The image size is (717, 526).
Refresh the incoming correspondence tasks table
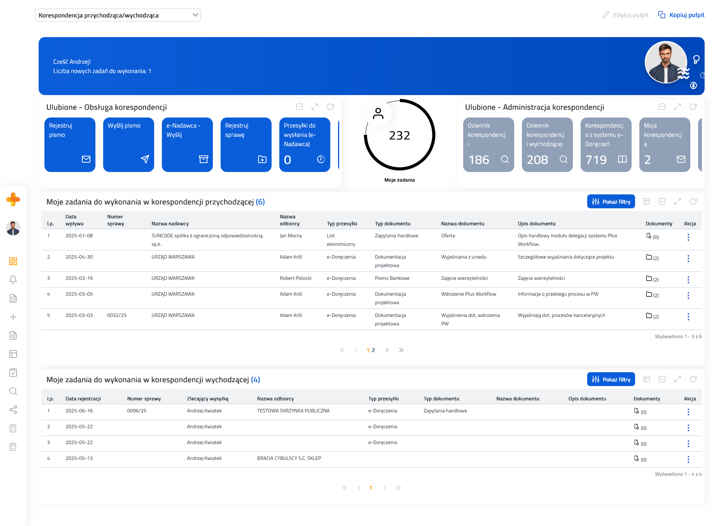click(693, 201)
